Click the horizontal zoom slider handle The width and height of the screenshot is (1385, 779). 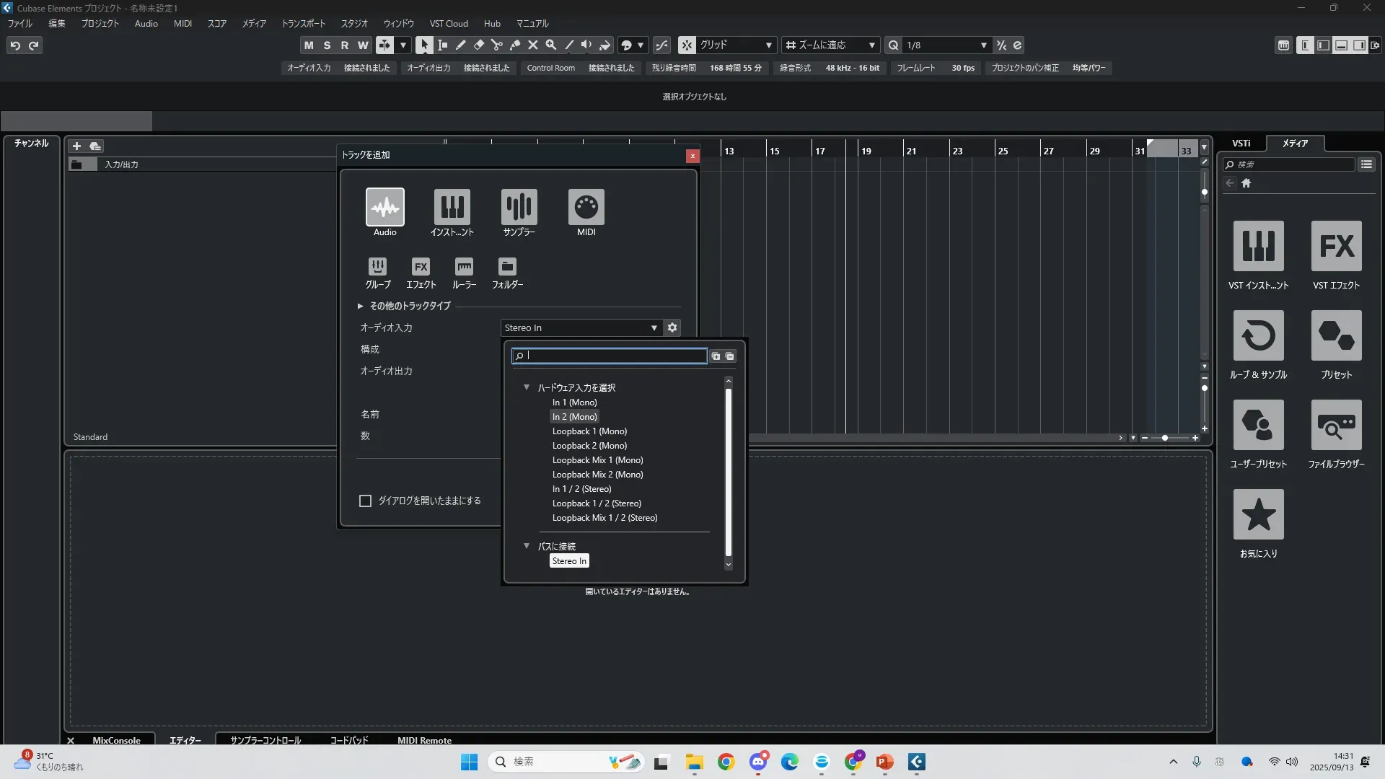pyautogui.click(x=1165, y=438)
